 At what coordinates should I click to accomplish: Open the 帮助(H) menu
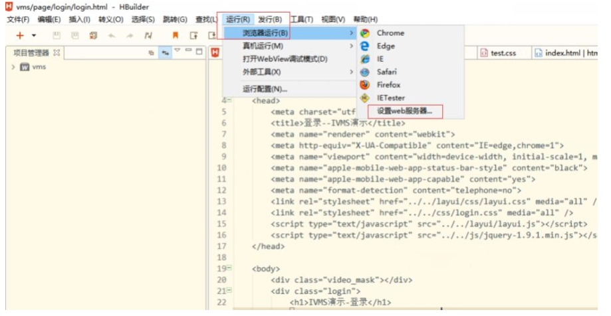pos(365,19)
